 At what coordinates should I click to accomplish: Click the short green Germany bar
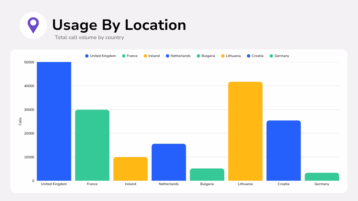coord(322,176)
